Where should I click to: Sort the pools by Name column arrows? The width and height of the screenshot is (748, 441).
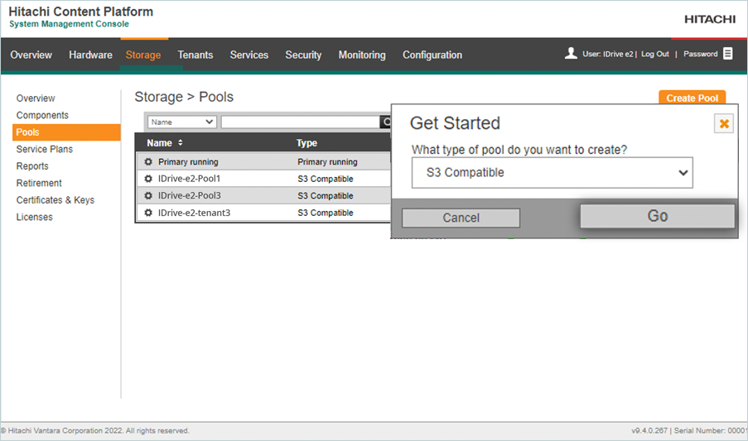(x=181, y=143)
